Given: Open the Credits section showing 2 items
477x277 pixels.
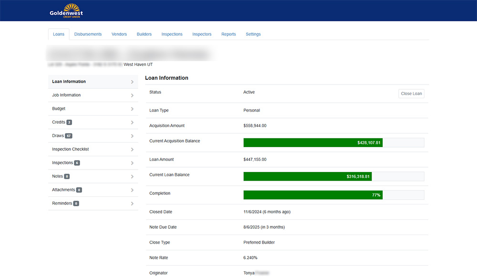Looking at the screenshot, I should click(x=93, y=122).
